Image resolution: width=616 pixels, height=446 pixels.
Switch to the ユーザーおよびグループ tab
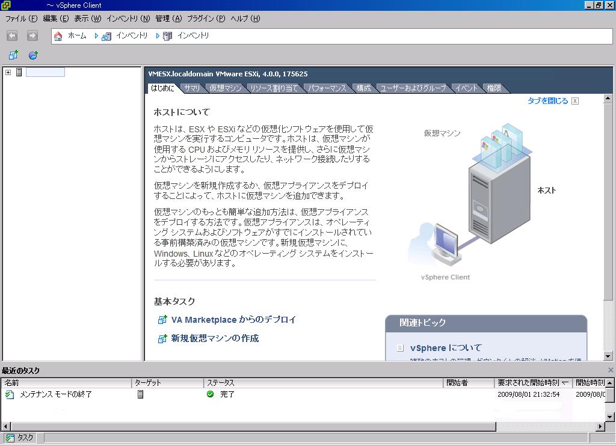tap(413, 88)
